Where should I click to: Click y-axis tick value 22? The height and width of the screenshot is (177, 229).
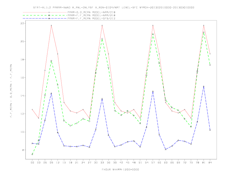(x=22, y=23)
